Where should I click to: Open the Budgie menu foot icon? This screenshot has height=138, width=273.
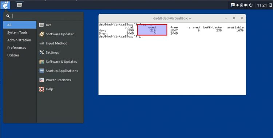pos(5,5)
